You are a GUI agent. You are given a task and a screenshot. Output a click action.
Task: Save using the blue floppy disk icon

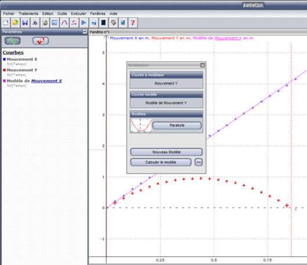[26, 23]
